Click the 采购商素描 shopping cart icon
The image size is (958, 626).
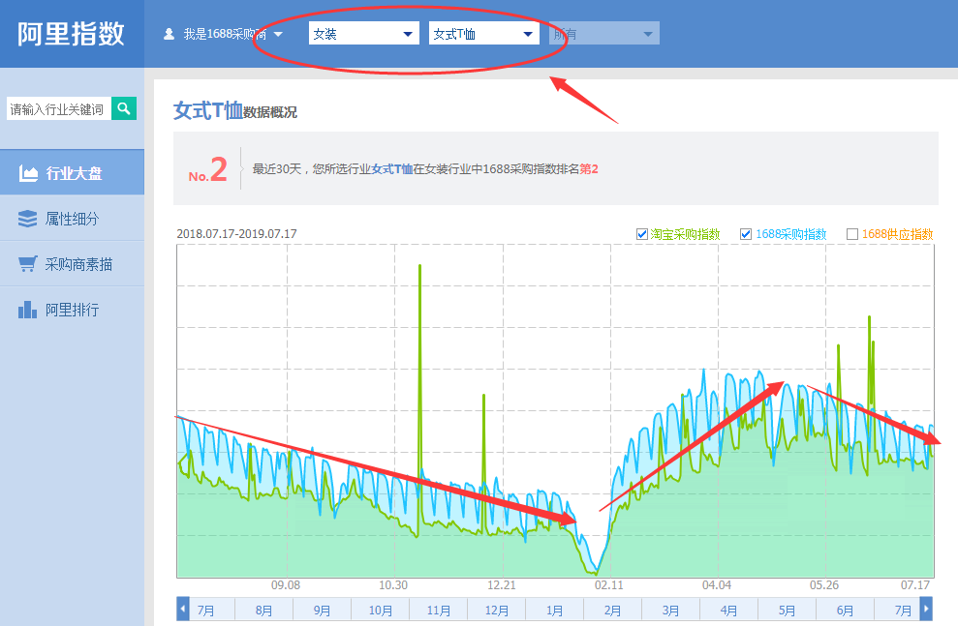click(27, 263)
